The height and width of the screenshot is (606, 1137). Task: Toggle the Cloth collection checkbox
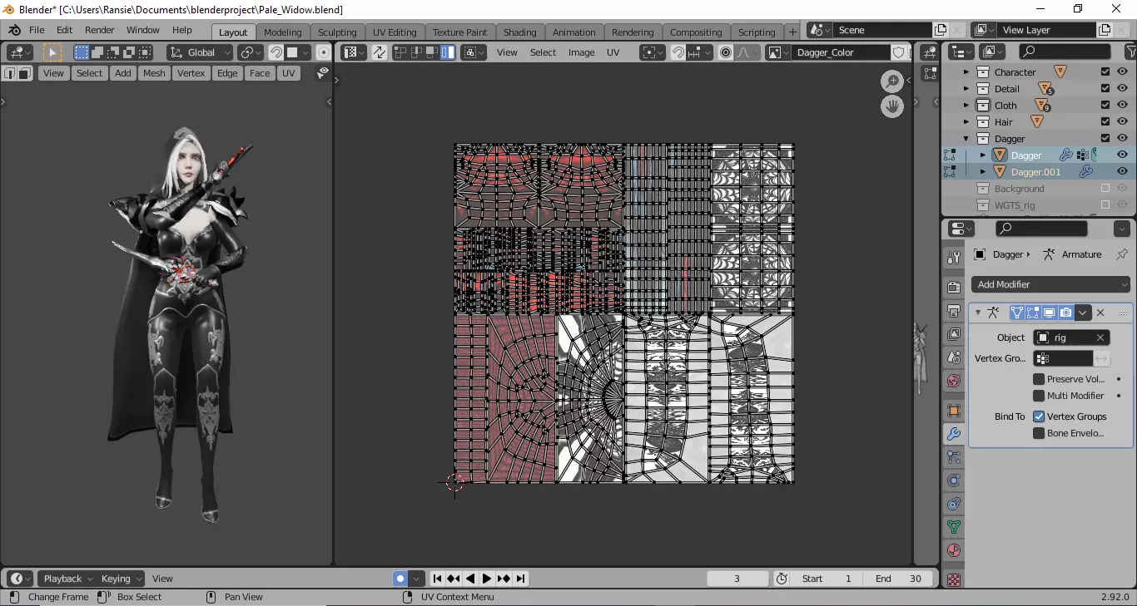[x=1105, y=106]
